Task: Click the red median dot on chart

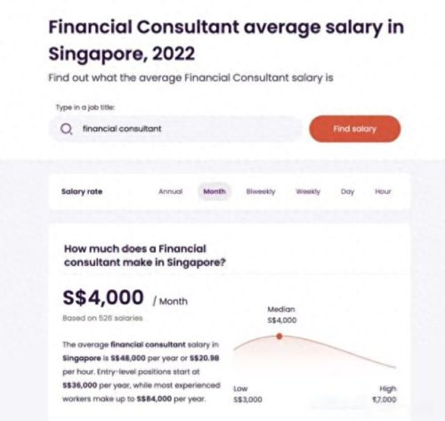Action: pyautogui.click(x=279, y=336)
